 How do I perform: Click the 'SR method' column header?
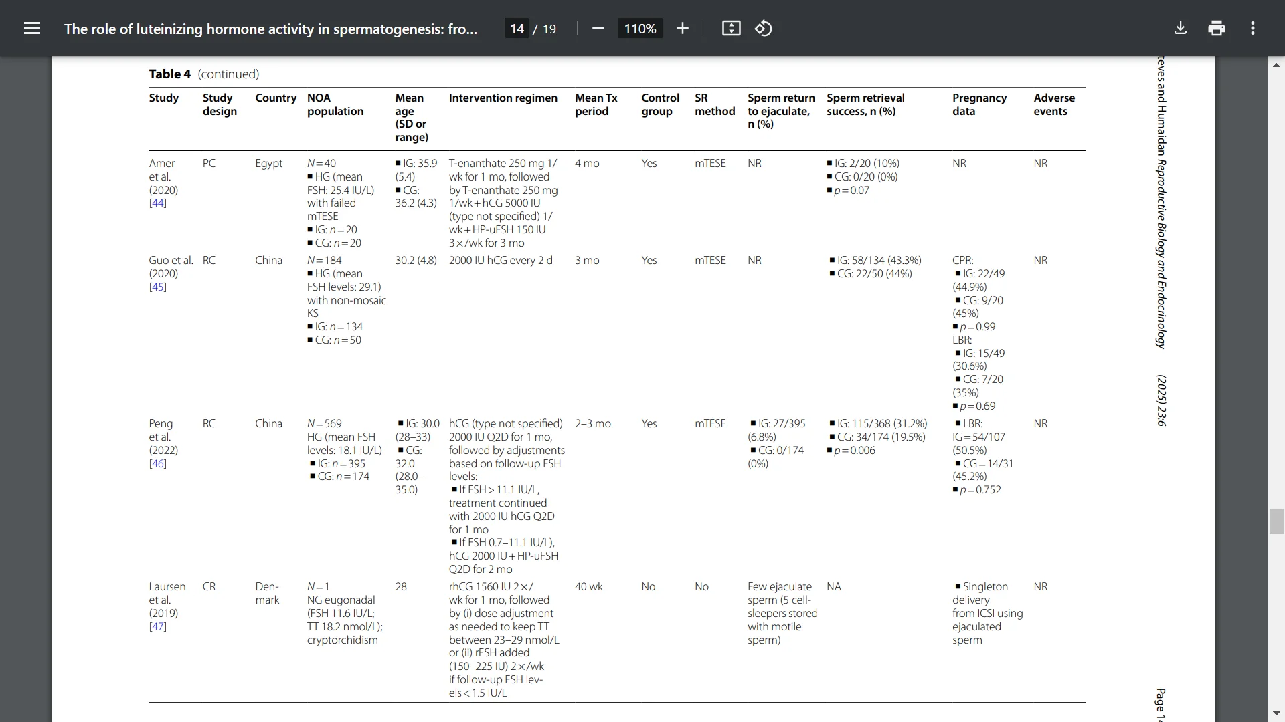coord(715,104)
